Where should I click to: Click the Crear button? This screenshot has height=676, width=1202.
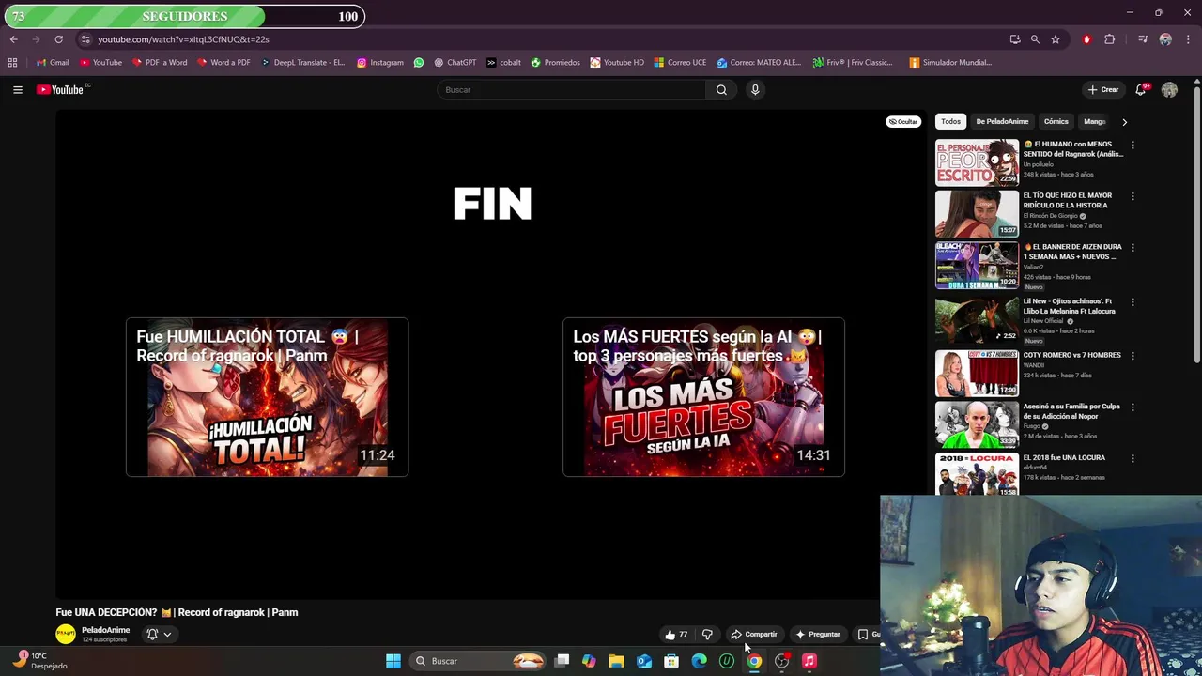coord(1102,90)
